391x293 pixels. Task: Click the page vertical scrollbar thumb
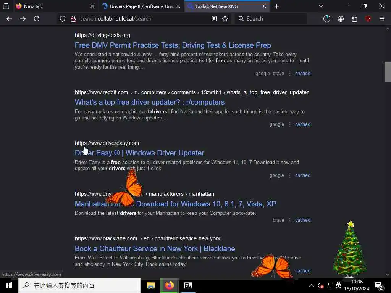point(388,72)
